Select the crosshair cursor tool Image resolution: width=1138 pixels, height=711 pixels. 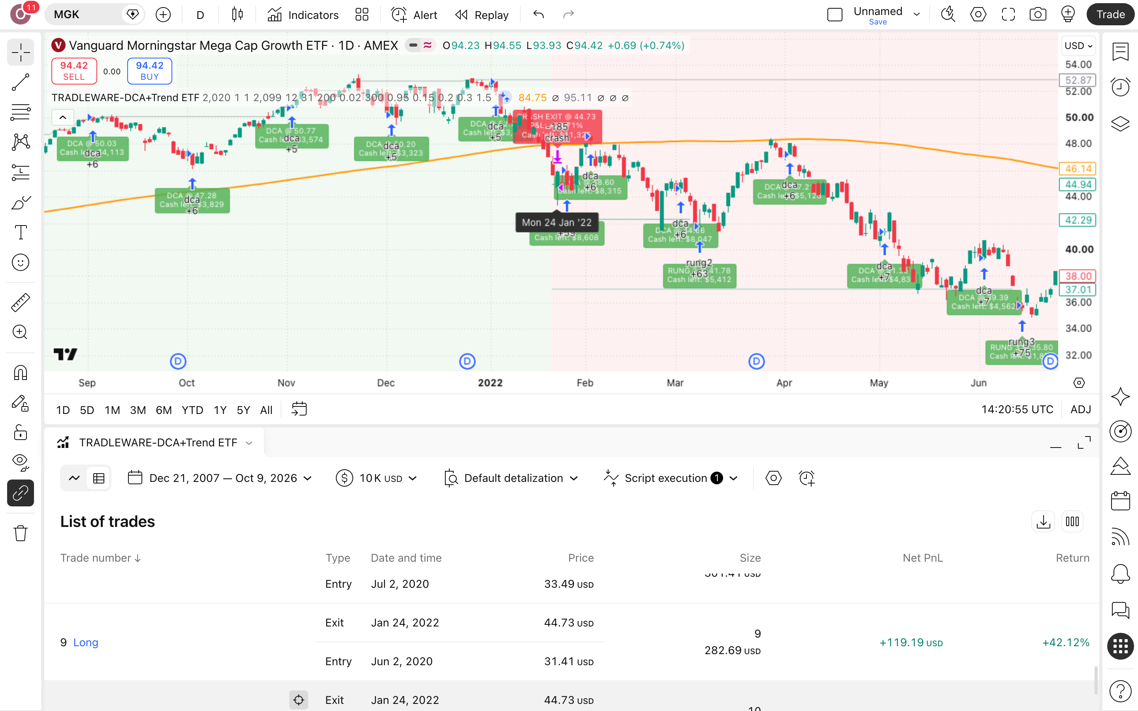[x=21, y=53]
